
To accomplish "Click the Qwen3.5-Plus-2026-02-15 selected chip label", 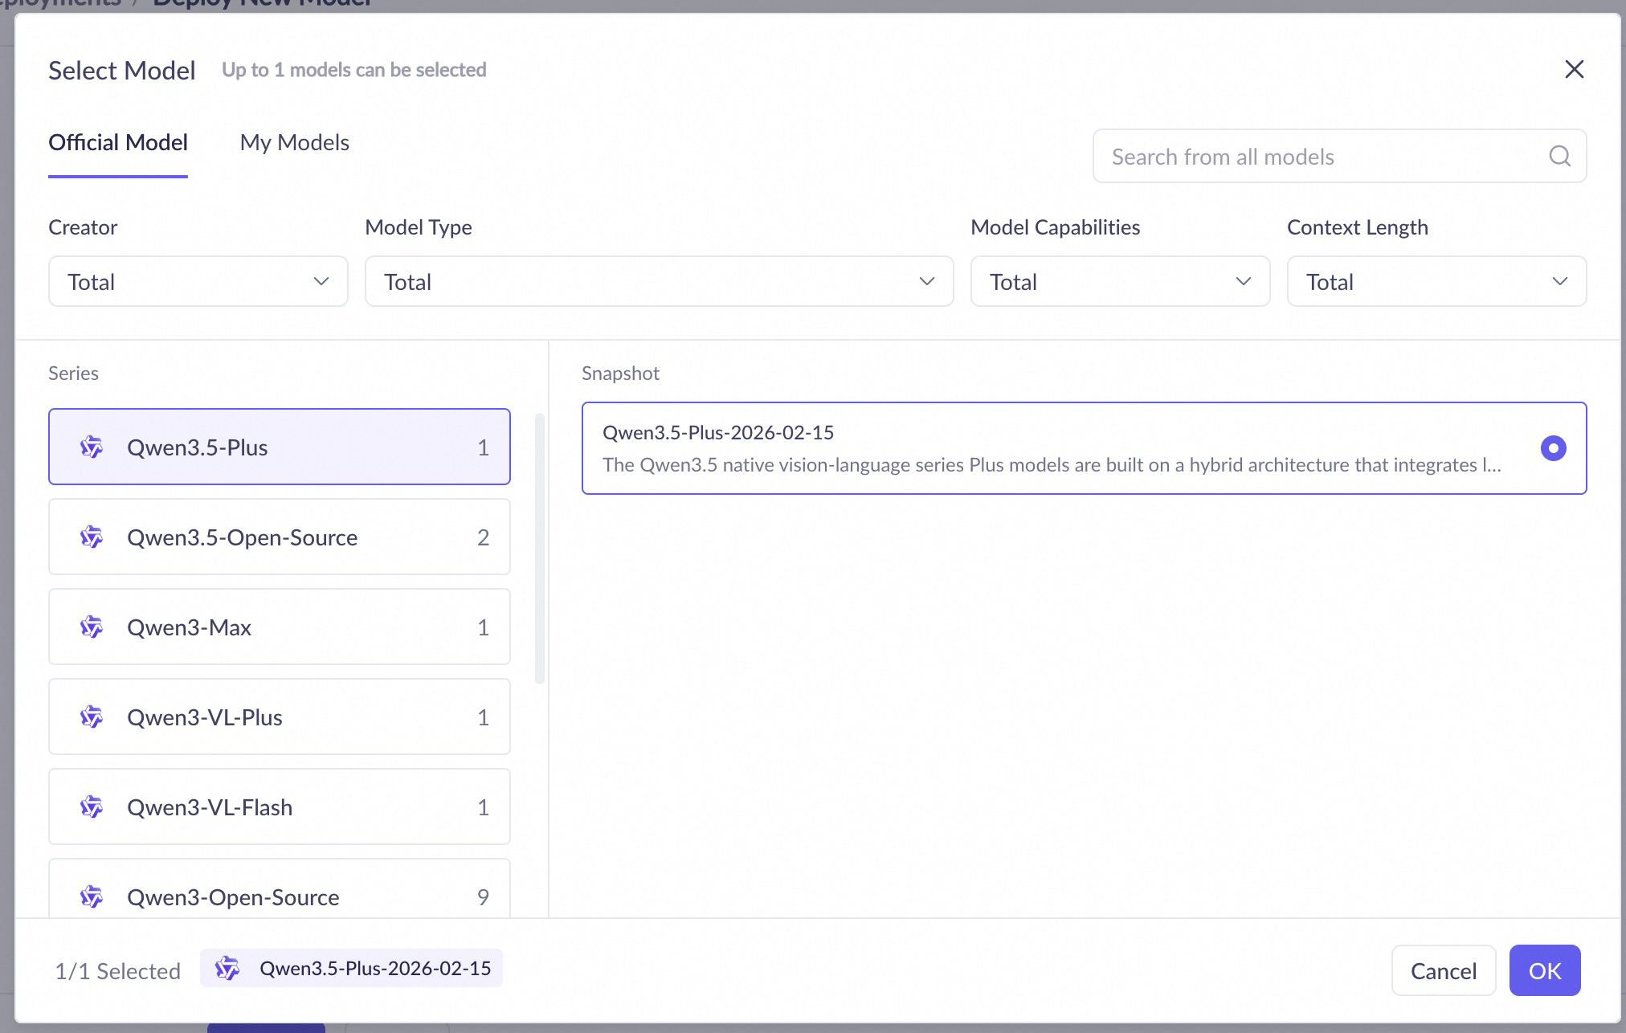I will click(x=375, y=969).
